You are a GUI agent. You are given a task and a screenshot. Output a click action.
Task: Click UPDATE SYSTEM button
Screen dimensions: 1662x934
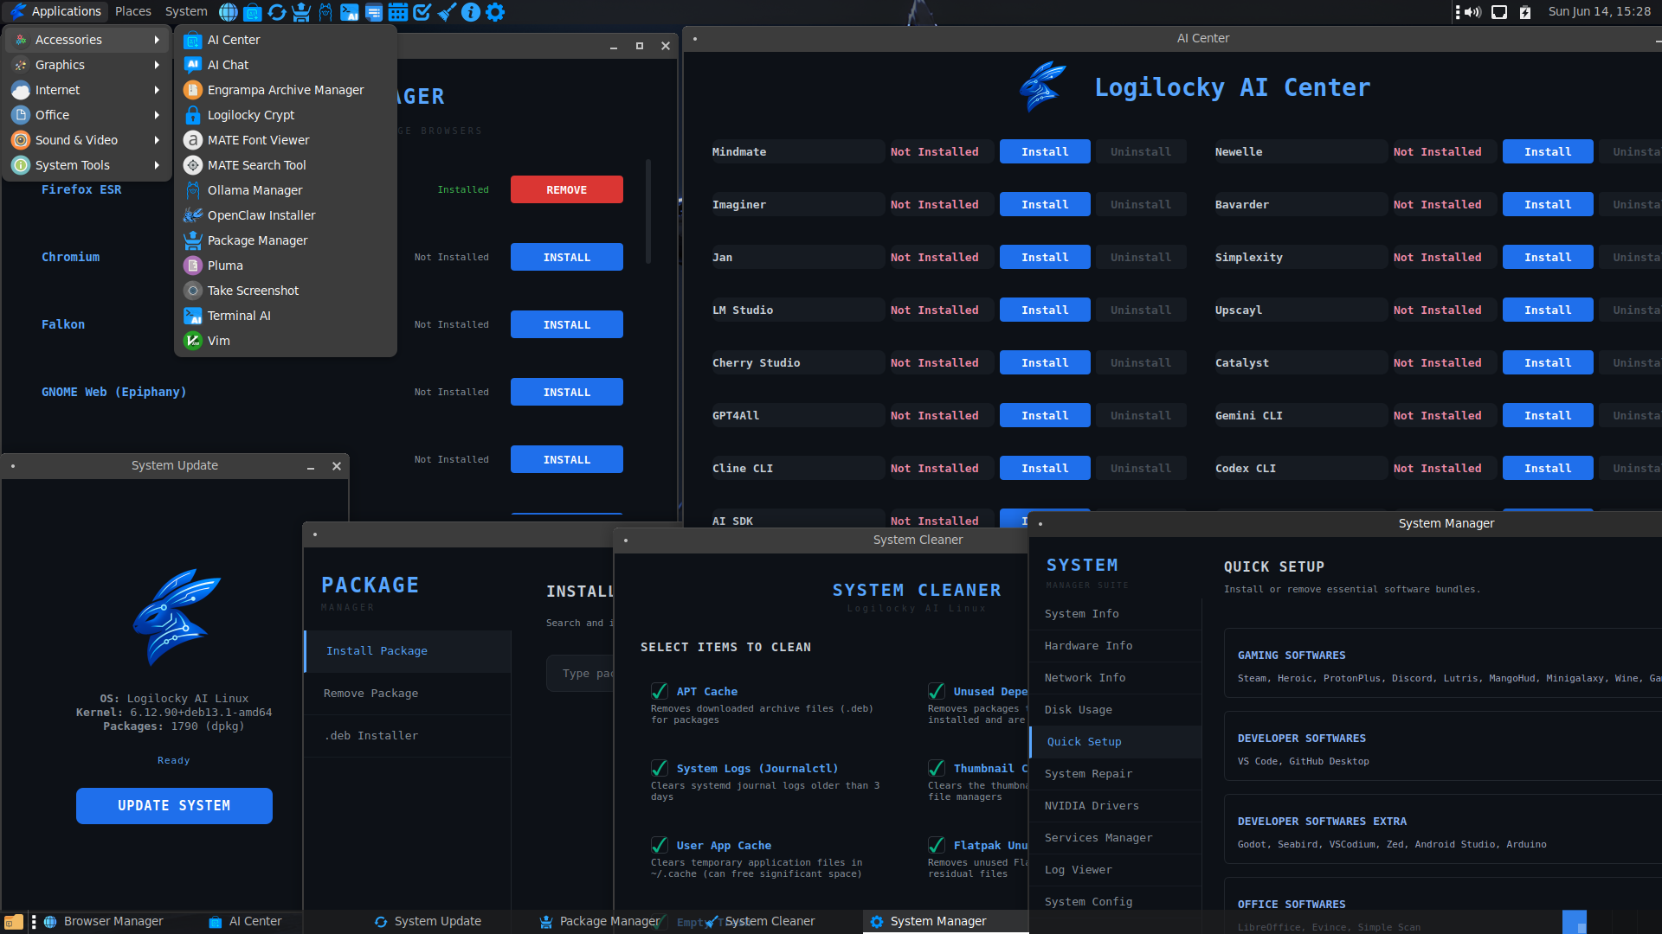[174, 806]
